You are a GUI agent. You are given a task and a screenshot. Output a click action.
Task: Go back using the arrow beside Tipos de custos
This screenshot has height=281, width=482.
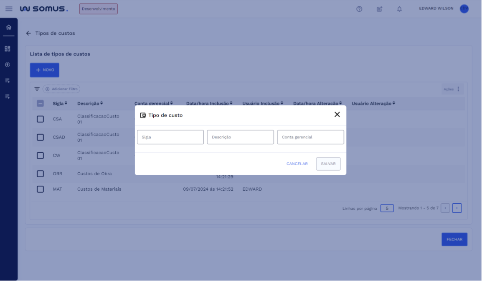tap(28, 33)
